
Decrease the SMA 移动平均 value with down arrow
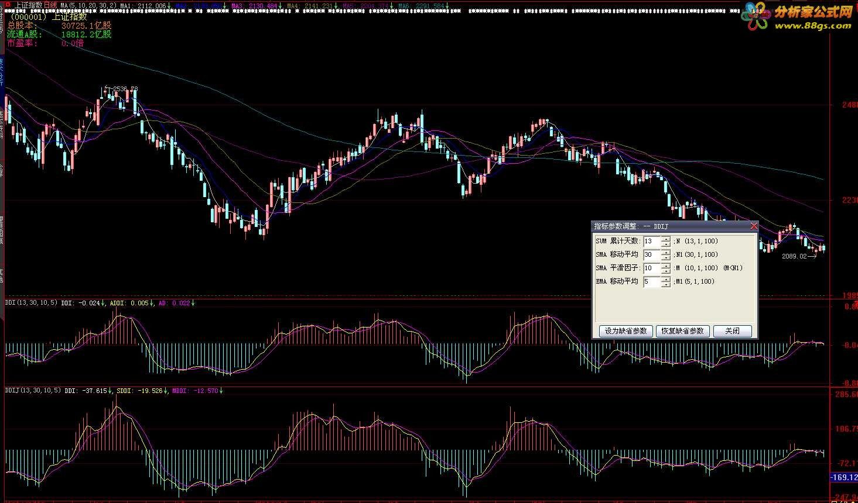(666, 257)
